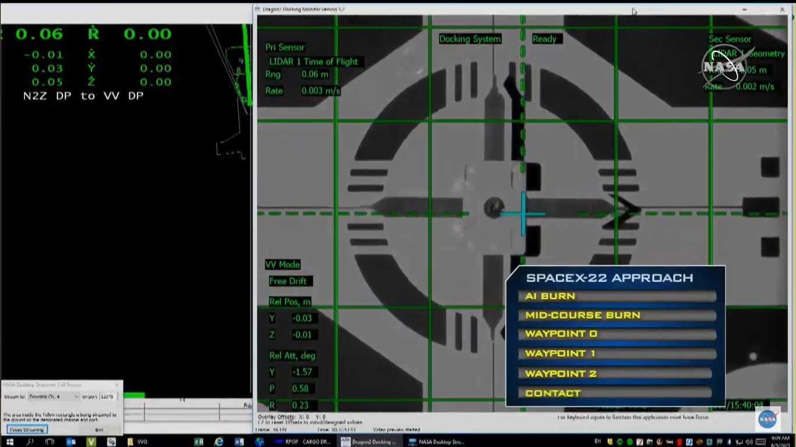Open Internet Explorer from the taskbar
Viewport: 796px width, 447px height.
tap(219, 442)
